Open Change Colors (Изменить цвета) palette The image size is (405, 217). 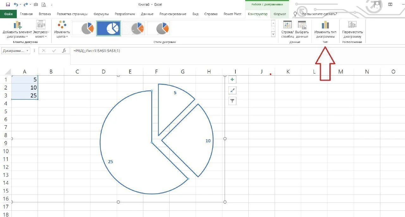click(x=62, y=30)
